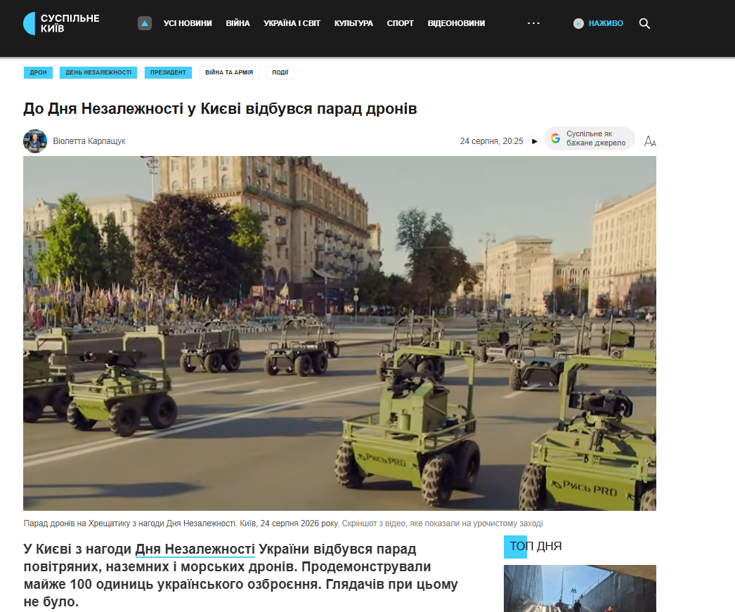Open the drone parade main photo

coord(340,333)
